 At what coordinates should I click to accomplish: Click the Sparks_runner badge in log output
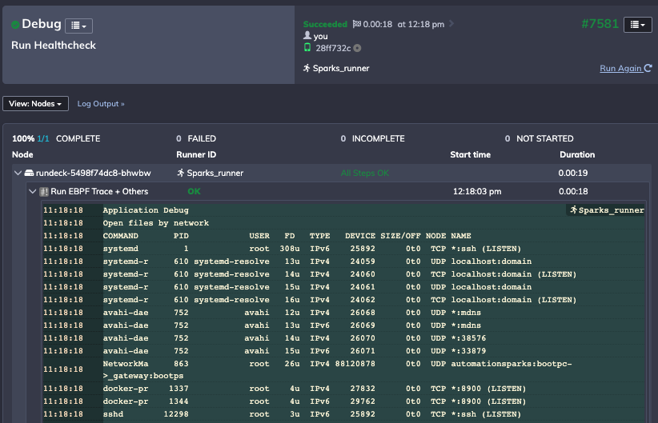tap(606, 210)
